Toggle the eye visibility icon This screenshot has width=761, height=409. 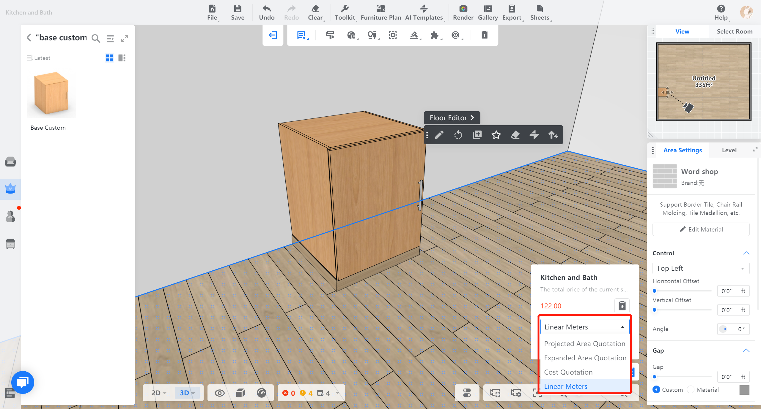[x=219, y=393]
